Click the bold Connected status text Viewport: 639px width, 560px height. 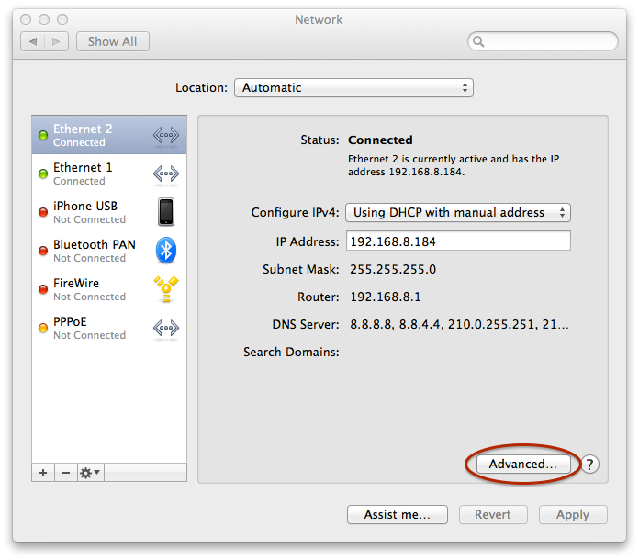point(380,140)
